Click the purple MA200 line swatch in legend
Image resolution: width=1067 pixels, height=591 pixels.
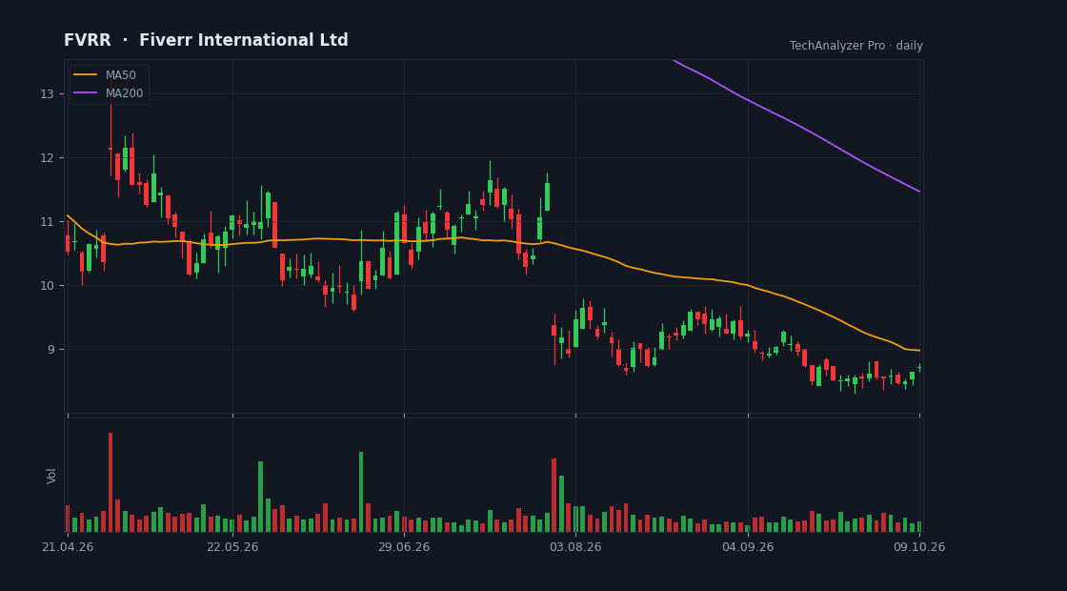[86, 93]
